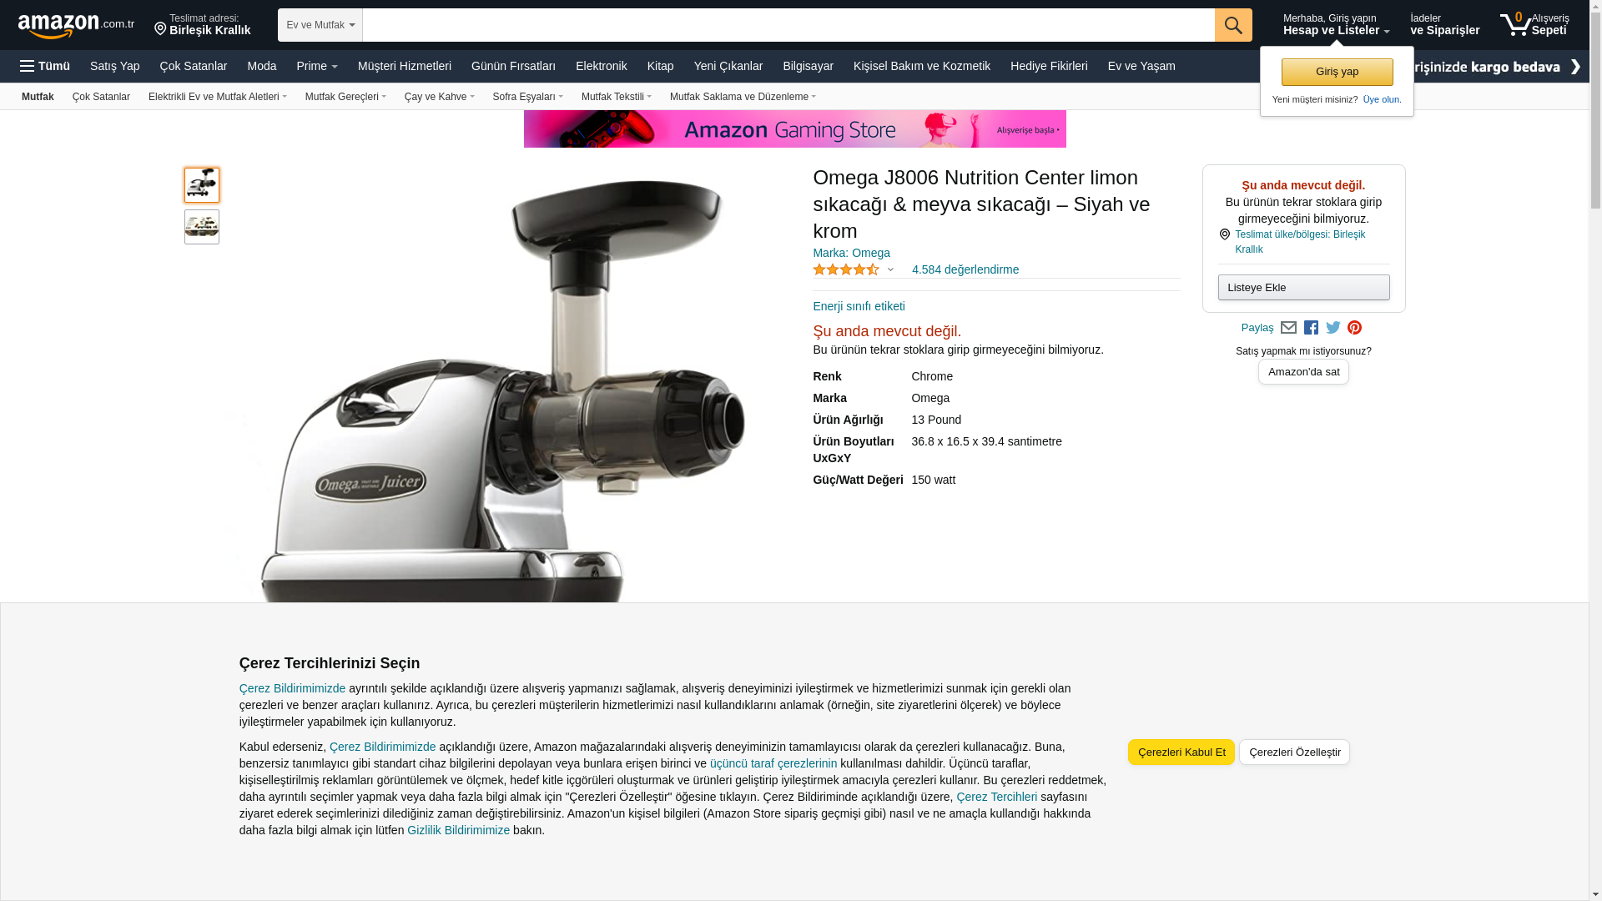Open the Hesap ve Listeler dropdown
The width and height of the screenshot is (1602, 901).
[x=1336, y=24]
